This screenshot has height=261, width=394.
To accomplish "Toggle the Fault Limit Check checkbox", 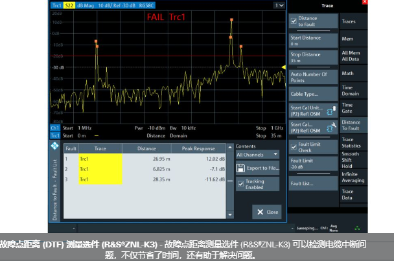I will (x=294, y=147).
